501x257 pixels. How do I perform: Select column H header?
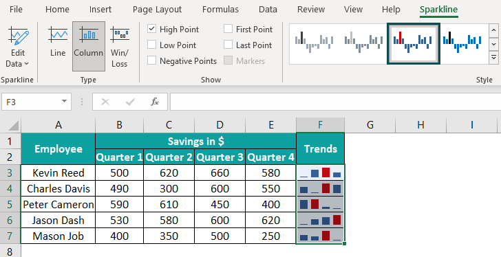click(420, 125)
